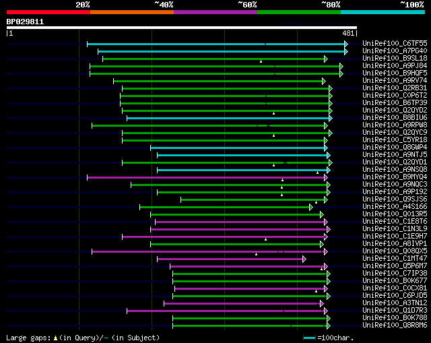Click the UniRef100_Q1D7R3 label
The image size is (431, 343).
[395, 311]
